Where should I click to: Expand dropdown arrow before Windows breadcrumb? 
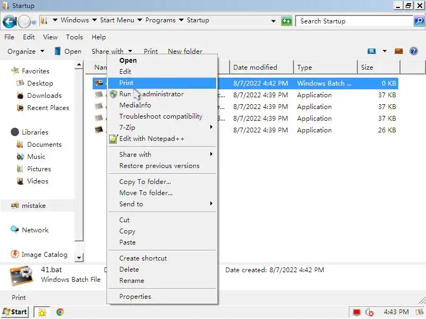pyautogui.click(x=55, y=20)
